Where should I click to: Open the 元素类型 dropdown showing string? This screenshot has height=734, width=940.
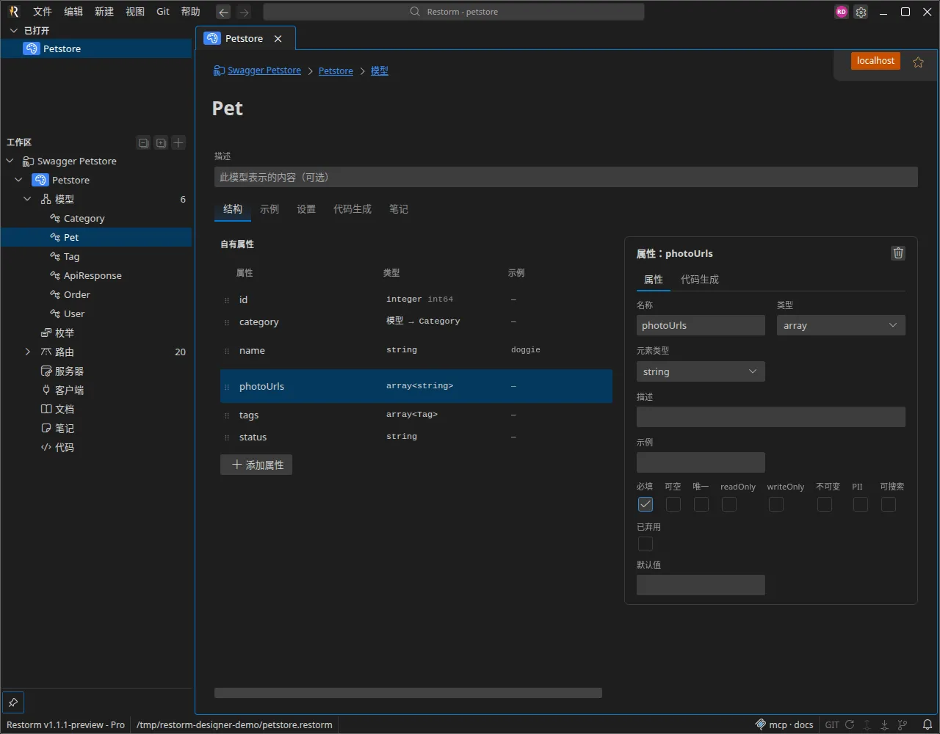click(x=701, y=371)
